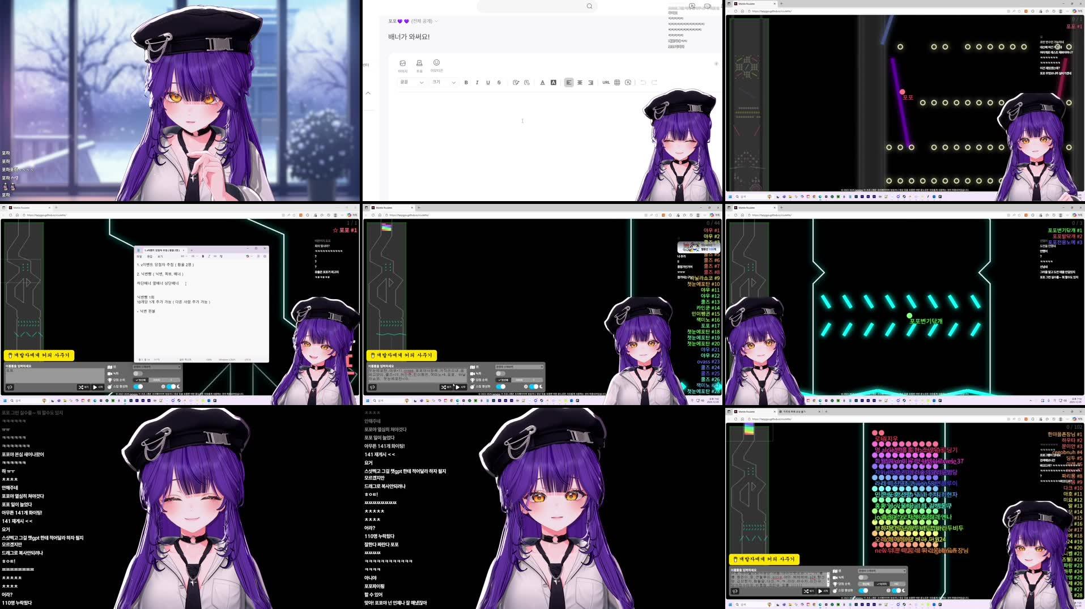Viewport: 1085px width, 609px height.
Task: Open the 이모티콘 emoticon picker
Action: click(436, 63)
